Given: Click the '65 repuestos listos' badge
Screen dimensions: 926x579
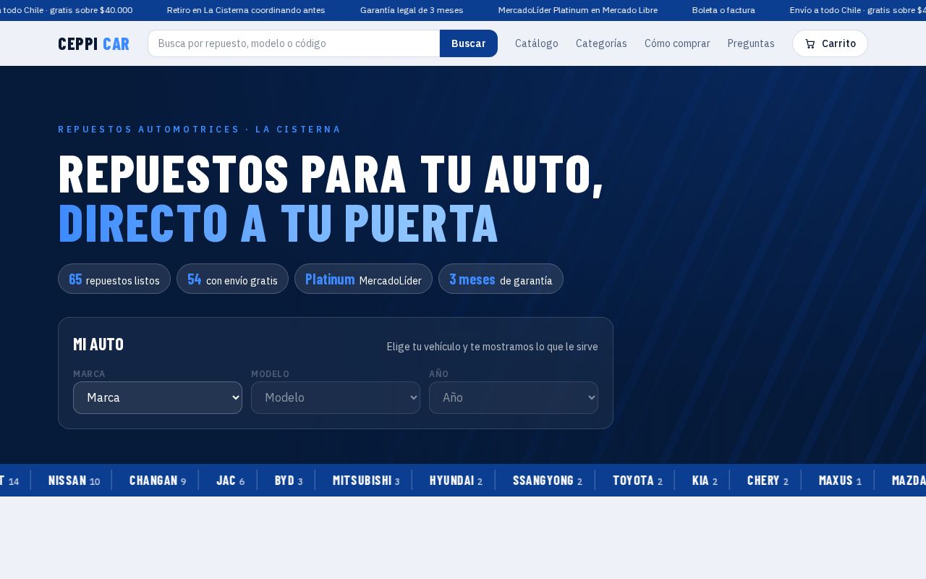Looking at the screenshot, I should (x=114, y=279).
